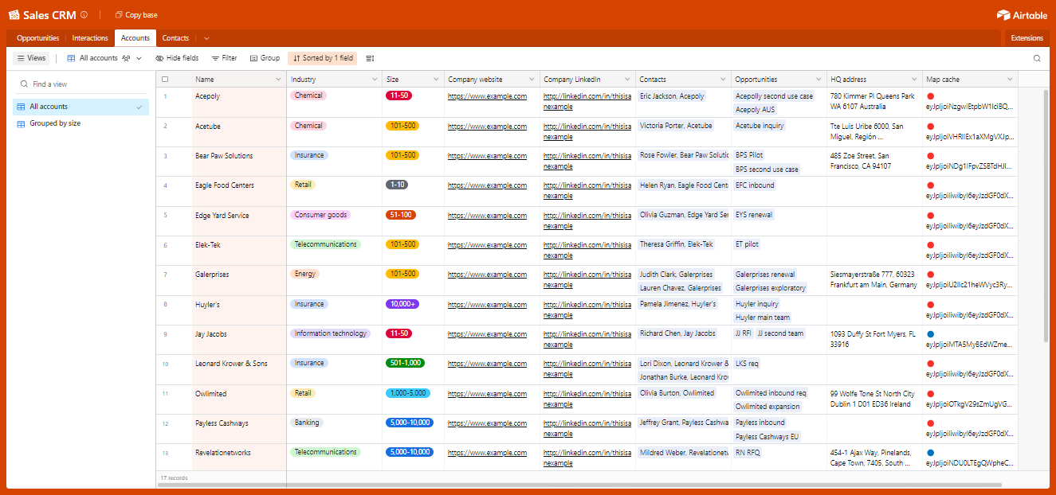Switch to the Opportunities tab

pyautogui.click(x=38, y=38)
